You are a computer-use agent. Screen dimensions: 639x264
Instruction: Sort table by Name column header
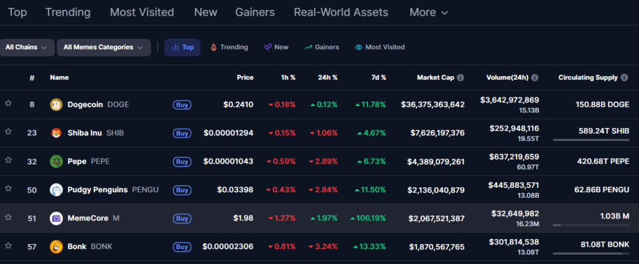tap(59, 77)
